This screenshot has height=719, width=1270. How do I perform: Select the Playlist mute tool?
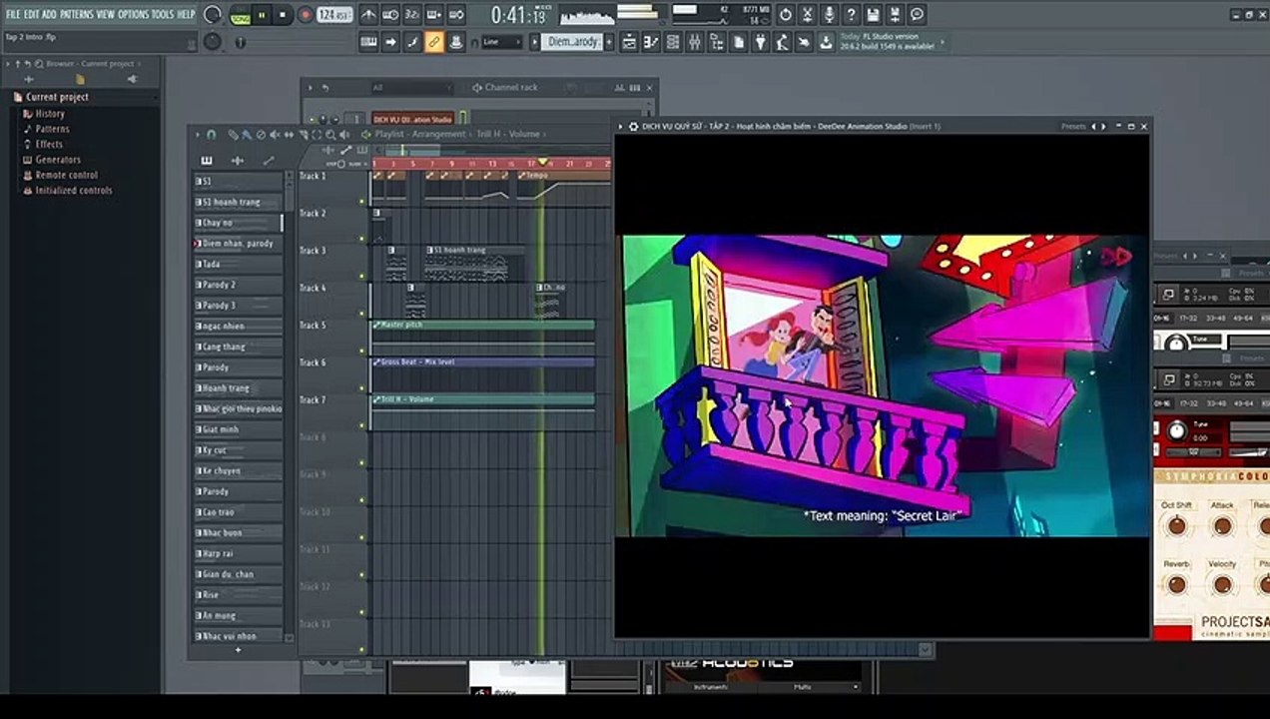pyautogui.click(x=275, y=134)
